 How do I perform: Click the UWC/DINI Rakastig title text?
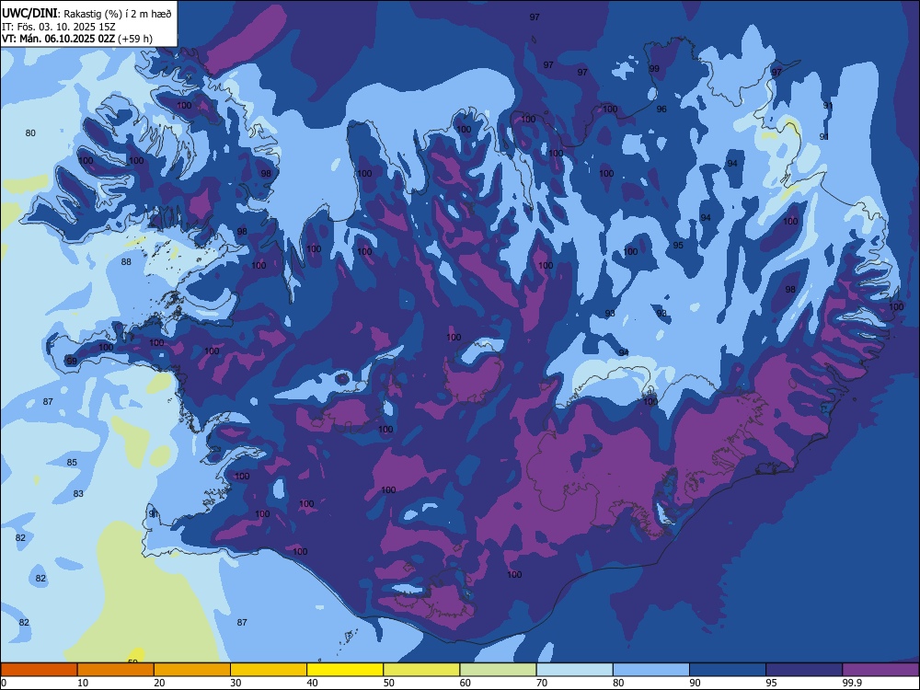[x=86, y=14]
